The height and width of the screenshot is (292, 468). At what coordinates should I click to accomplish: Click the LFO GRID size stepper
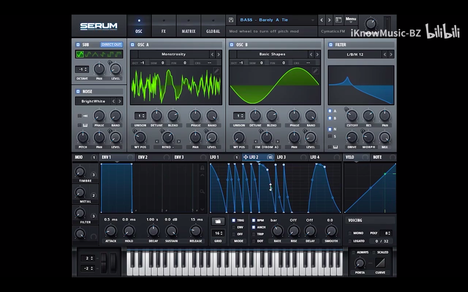(x=218, y=233)
